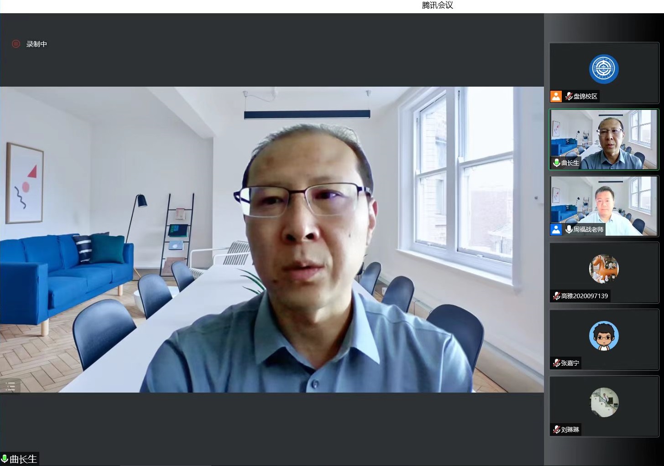664x466 pixels.
Task: Click the red recording indicator dot
Action: [16, 44]
